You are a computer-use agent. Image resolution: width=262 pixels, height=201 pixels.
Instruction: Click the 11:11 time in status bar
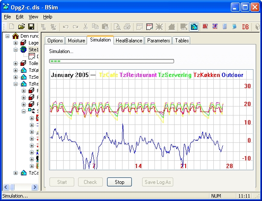pyautogui.click(x=244, y=196)
